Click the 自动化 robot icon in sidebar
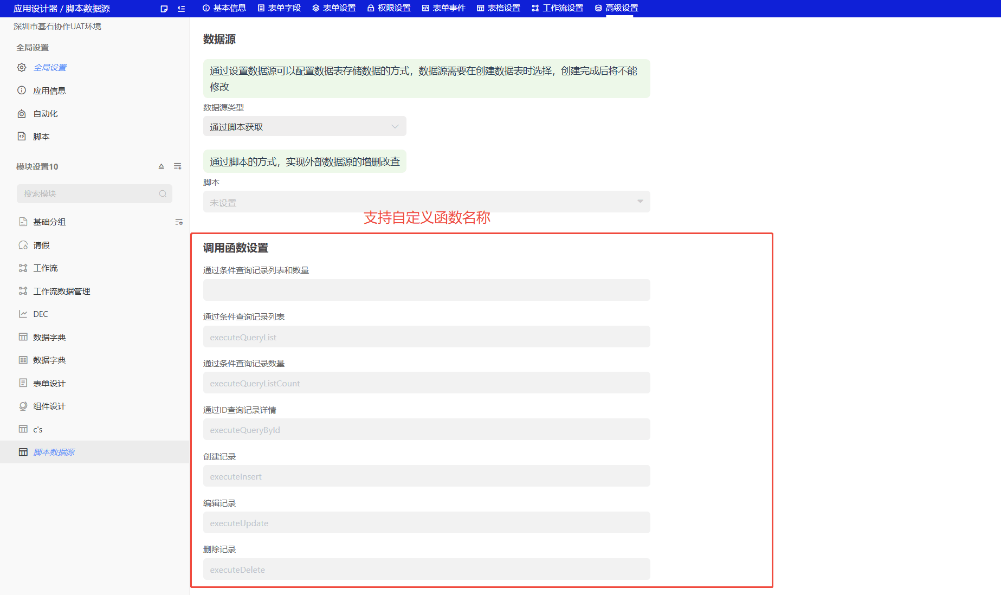1001x595 pixels. 22,114
